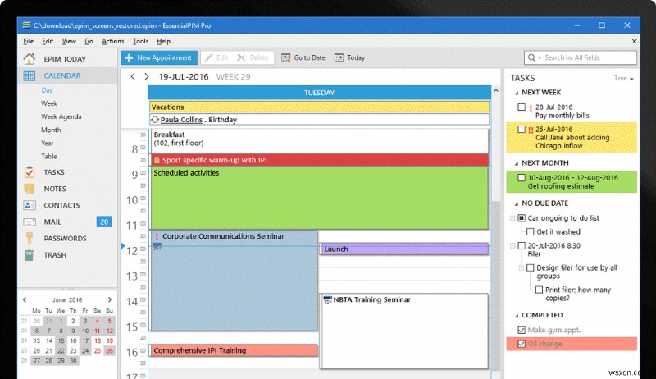Uncheck the Oil change completed task
The height and width of the screenshot is (379, 656).
point(522,344)
